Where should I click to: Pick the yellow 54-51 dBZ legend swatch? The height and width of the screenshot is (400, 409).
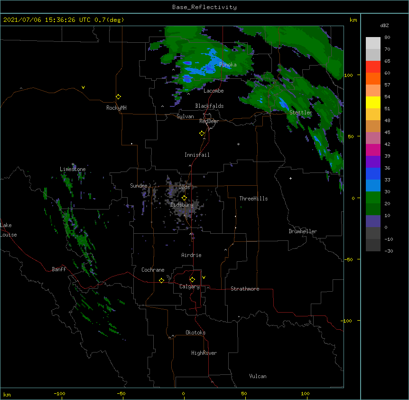(373, 102)
